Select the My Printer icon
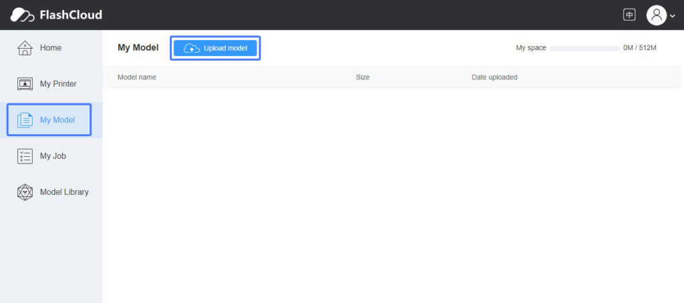The image size is (684, 303). 25,83
